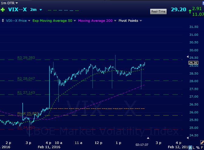Expand the Exp Moving Average 50 dropdown arrow
The image size is (204, 150).
click(75, 21)
